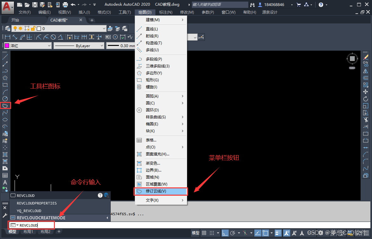The width and height of the screenshot is (372, 239).
Task: Click the magenta color swatch
Action: tap(7, 46)
